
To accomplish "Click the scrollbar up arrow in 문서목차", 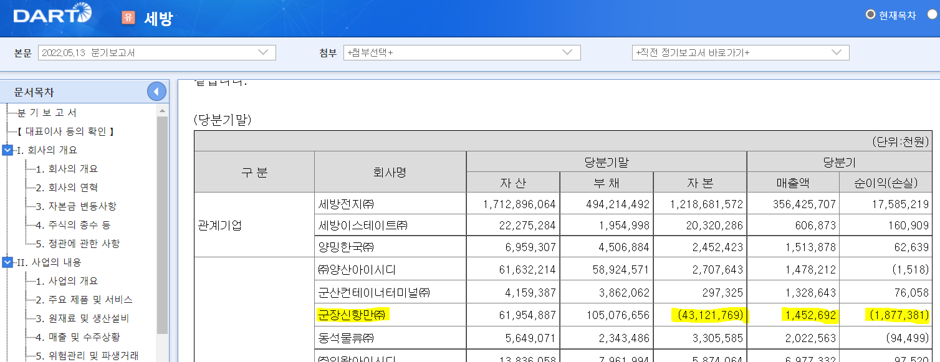I will tap(162, 110).
